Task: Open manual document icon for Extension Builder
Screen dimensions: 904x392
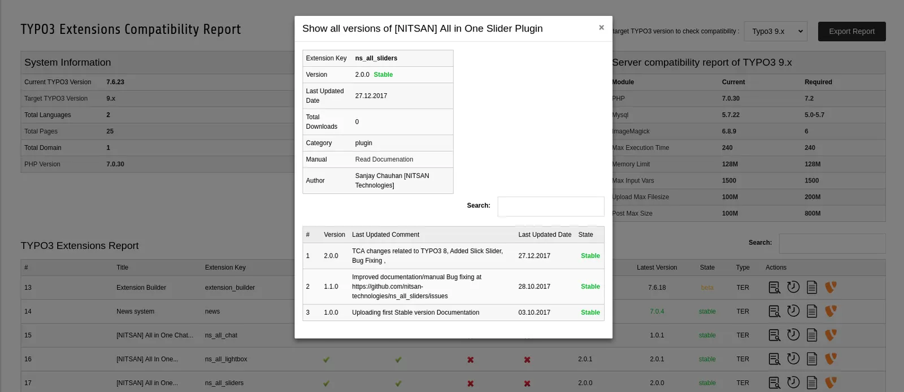Action: pos(812,288)
